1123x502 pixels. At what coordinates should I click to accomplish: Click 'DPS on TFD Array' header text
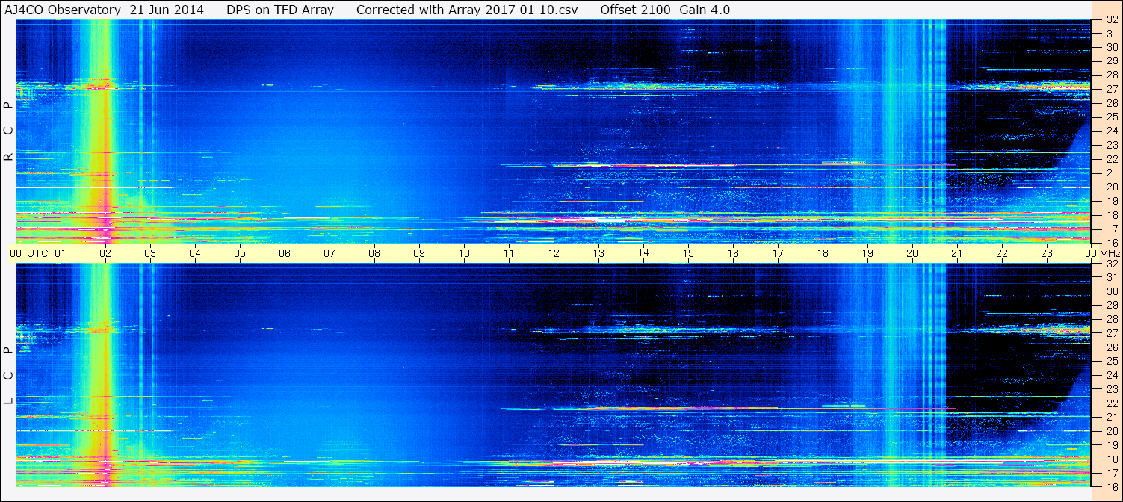pyautogui.click(x=280, y=10)
